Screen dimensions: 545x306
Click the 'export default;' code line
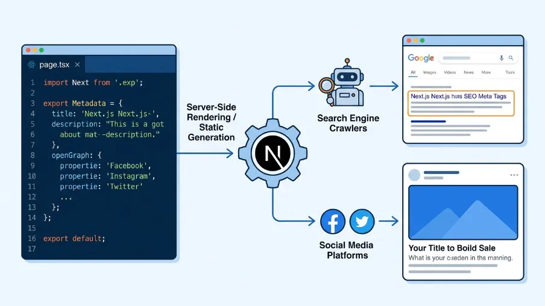tap(74, 239)
